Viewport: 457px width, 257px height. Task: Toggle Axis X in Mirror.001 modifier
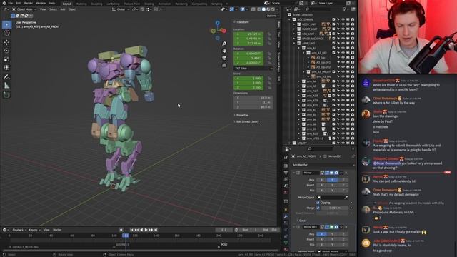coord(322,234)
